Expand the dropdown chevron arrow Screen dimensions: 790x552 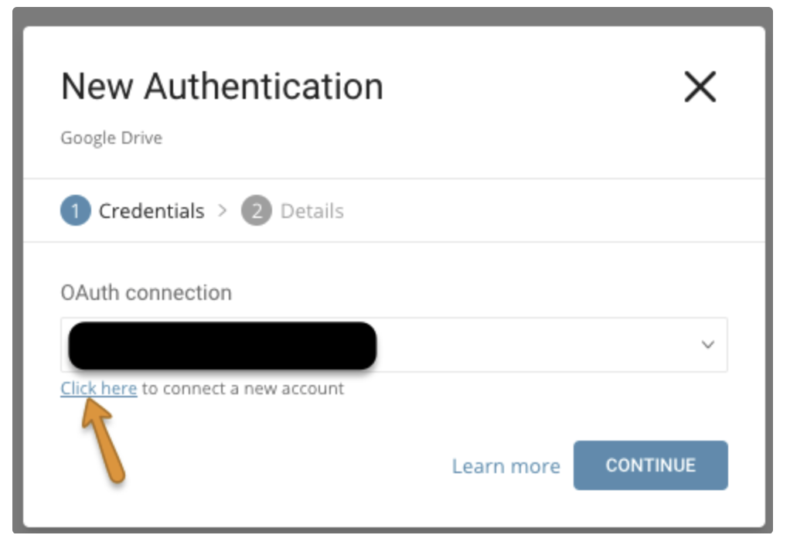(x=707, y=345)
